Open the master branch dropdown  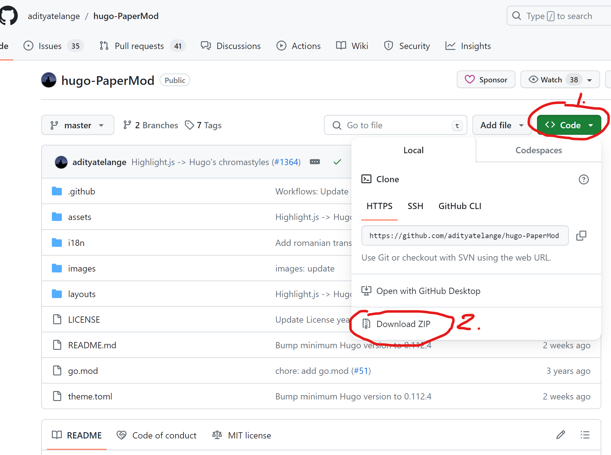78,125
